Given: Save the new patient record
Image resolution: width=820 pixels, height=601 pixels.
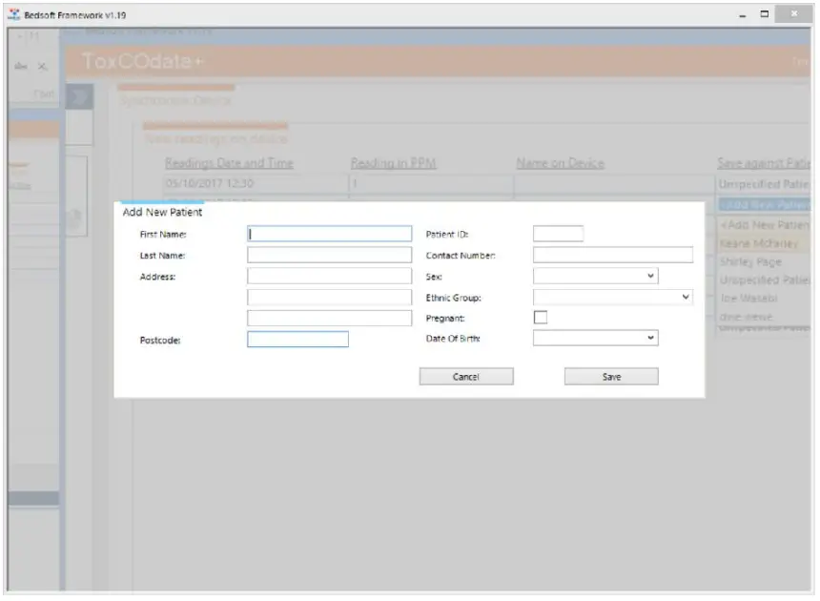Looking at the screenshot, I should pyautogui.click(x=611, y=376).
